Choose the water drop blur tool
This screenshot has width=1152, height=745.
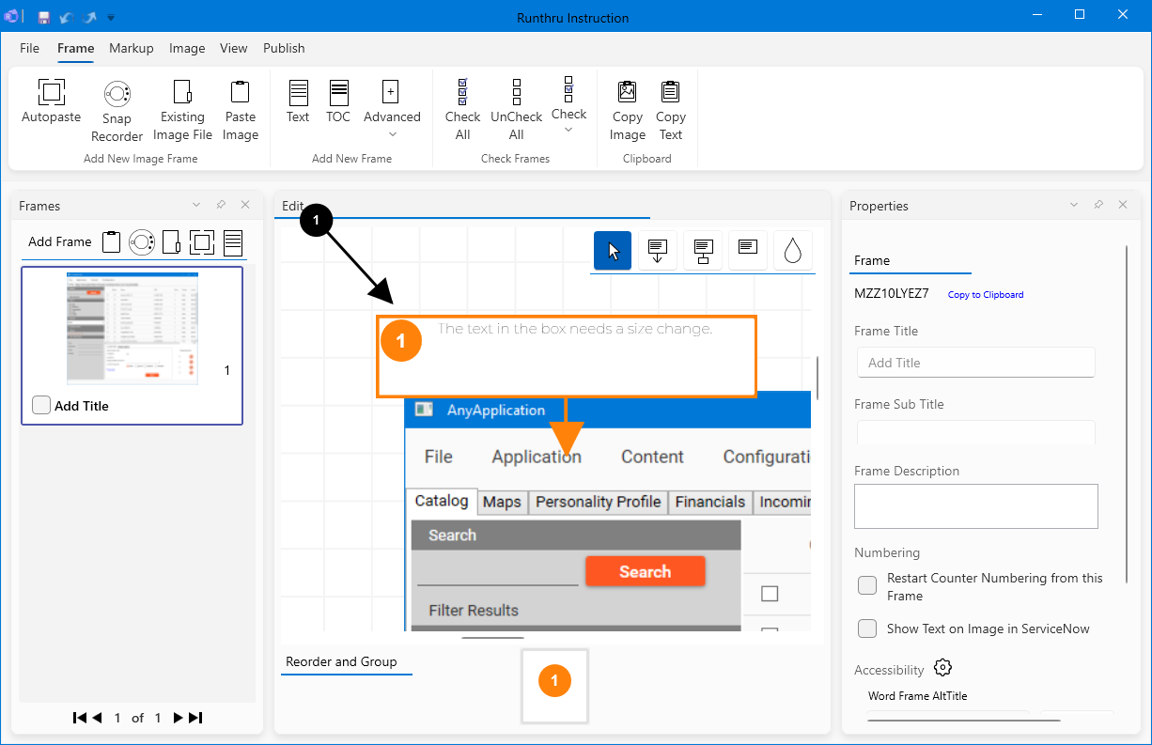pos(792,251)
